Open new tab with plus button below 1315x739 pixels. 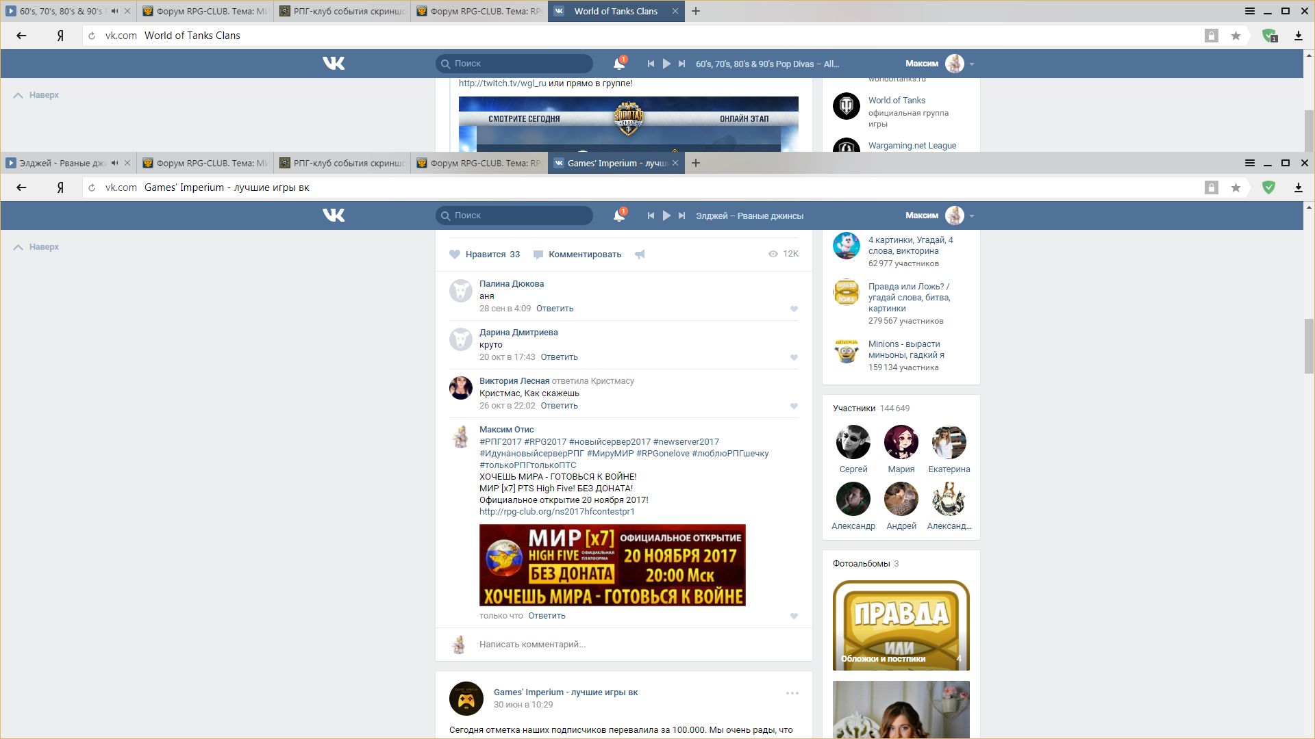pos(696,163)
